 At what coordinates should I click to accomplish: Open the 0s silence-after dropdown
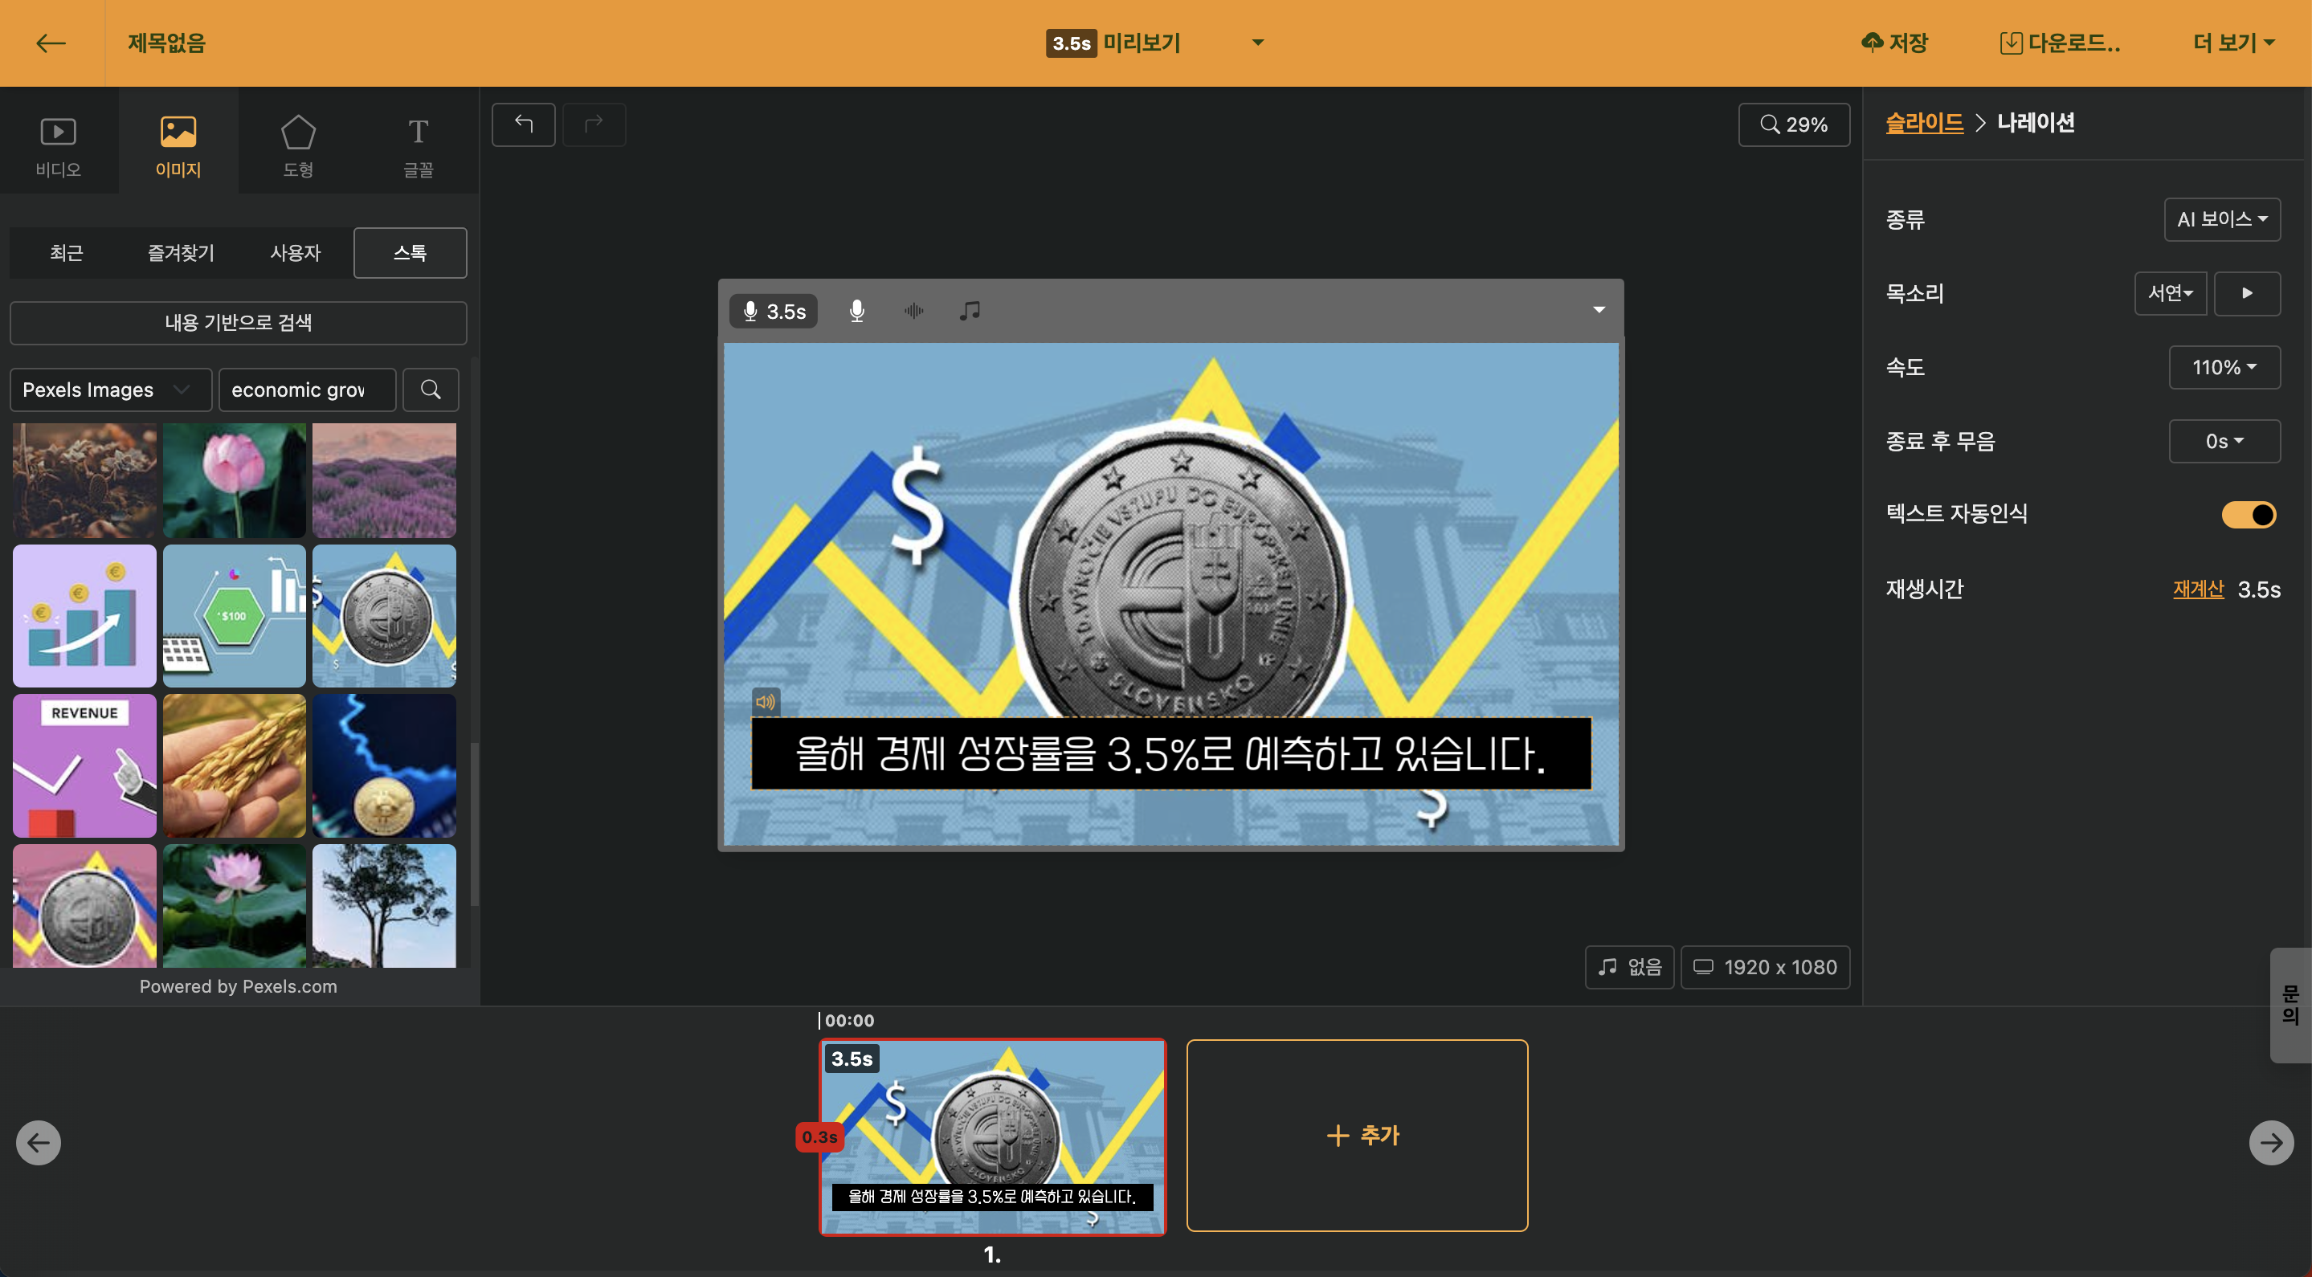pos(2224,441)
